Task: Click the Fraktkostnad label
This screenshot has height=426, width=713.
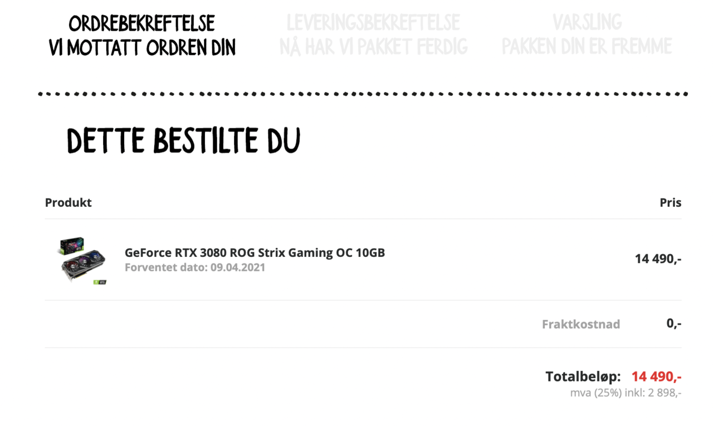Action: coord(581,324)
